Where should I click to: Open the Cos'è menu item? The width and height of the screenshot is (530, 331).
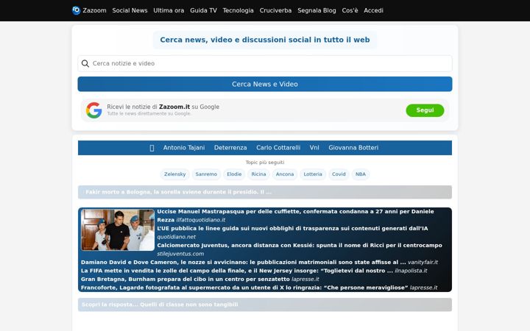coord(350,10)
